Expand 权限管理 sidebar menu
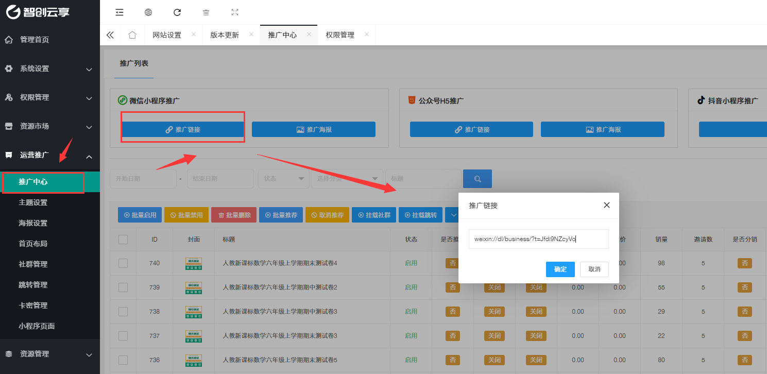This screenshot has height=374, width=767. 50,97
